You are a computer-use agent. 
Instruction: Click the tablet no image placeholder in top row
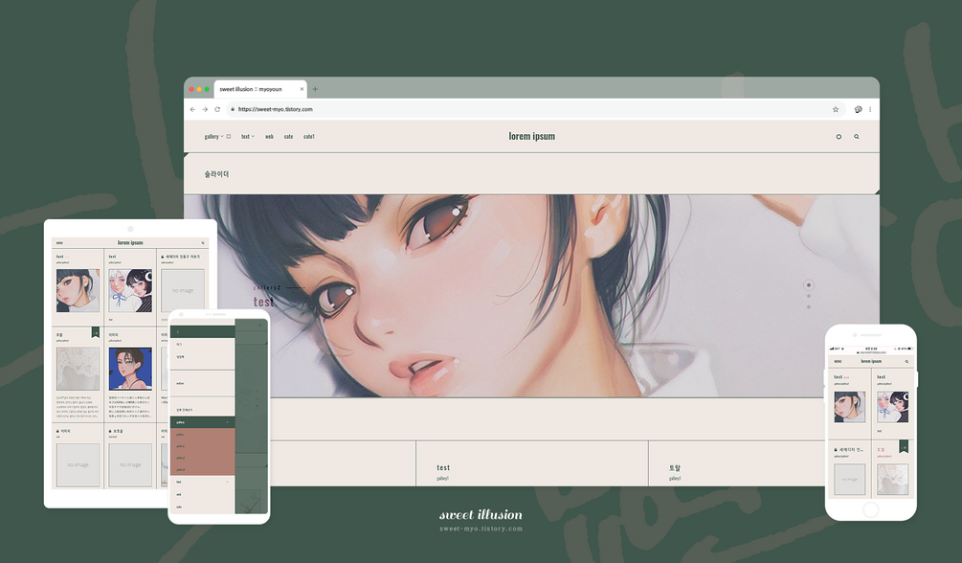tap(182, 290)
